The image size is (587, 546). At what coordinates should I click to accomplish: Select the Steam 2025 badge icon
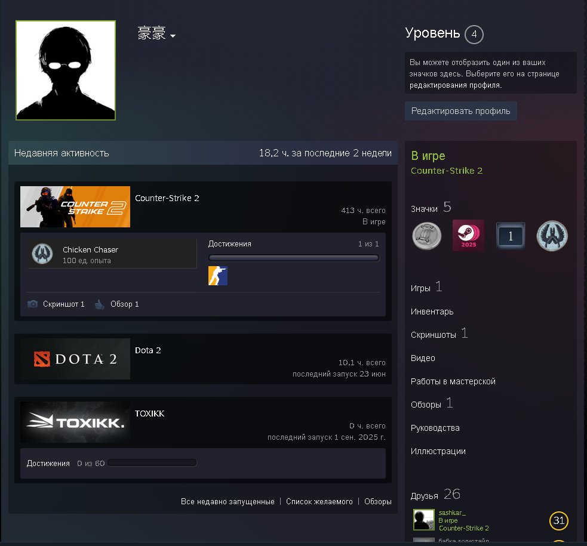468,236
